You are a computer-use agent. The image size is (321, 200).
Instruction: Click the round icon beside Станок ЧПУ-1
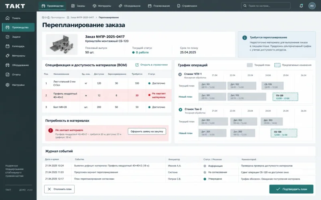[x=180, y=74]
